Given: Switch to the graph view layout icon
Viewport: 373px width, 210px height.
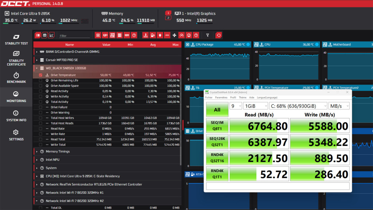Looking at the screenshot, I should (x=51, y=35).
